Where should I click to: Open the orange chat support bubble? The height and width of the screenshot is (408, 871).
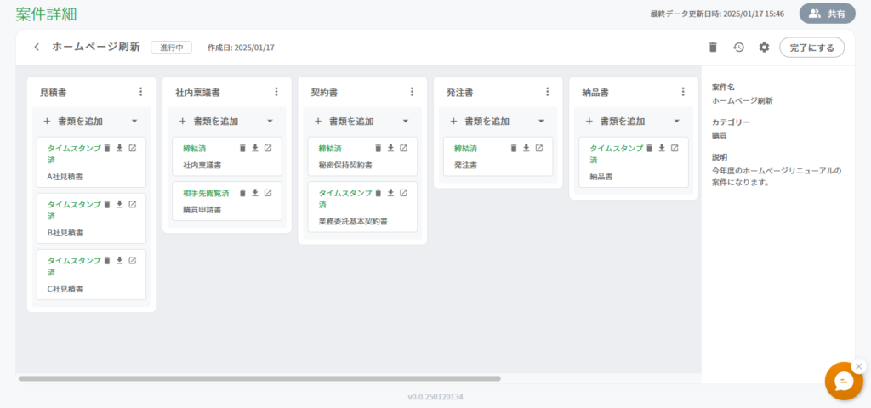click(843, 381)
